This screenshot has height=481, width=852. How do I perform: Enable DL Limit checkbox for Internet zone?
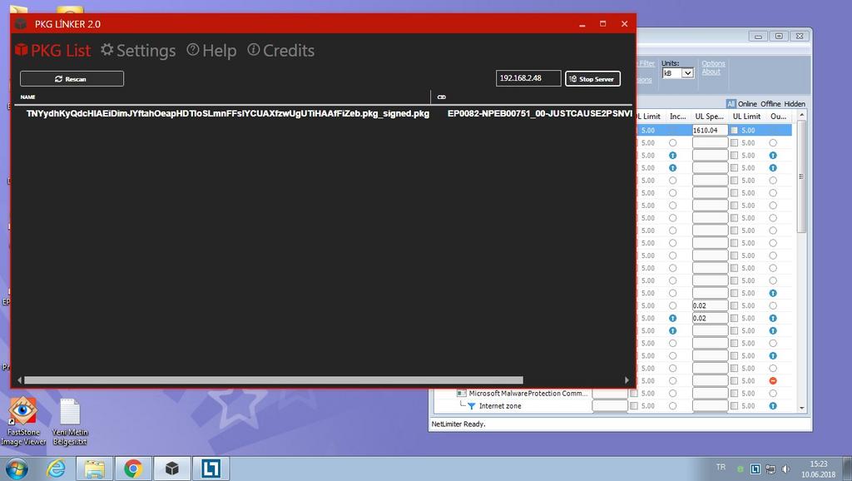click(x=633, y=406)
